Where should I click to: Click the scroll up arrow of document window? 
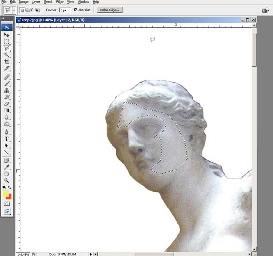click(254, 25)
